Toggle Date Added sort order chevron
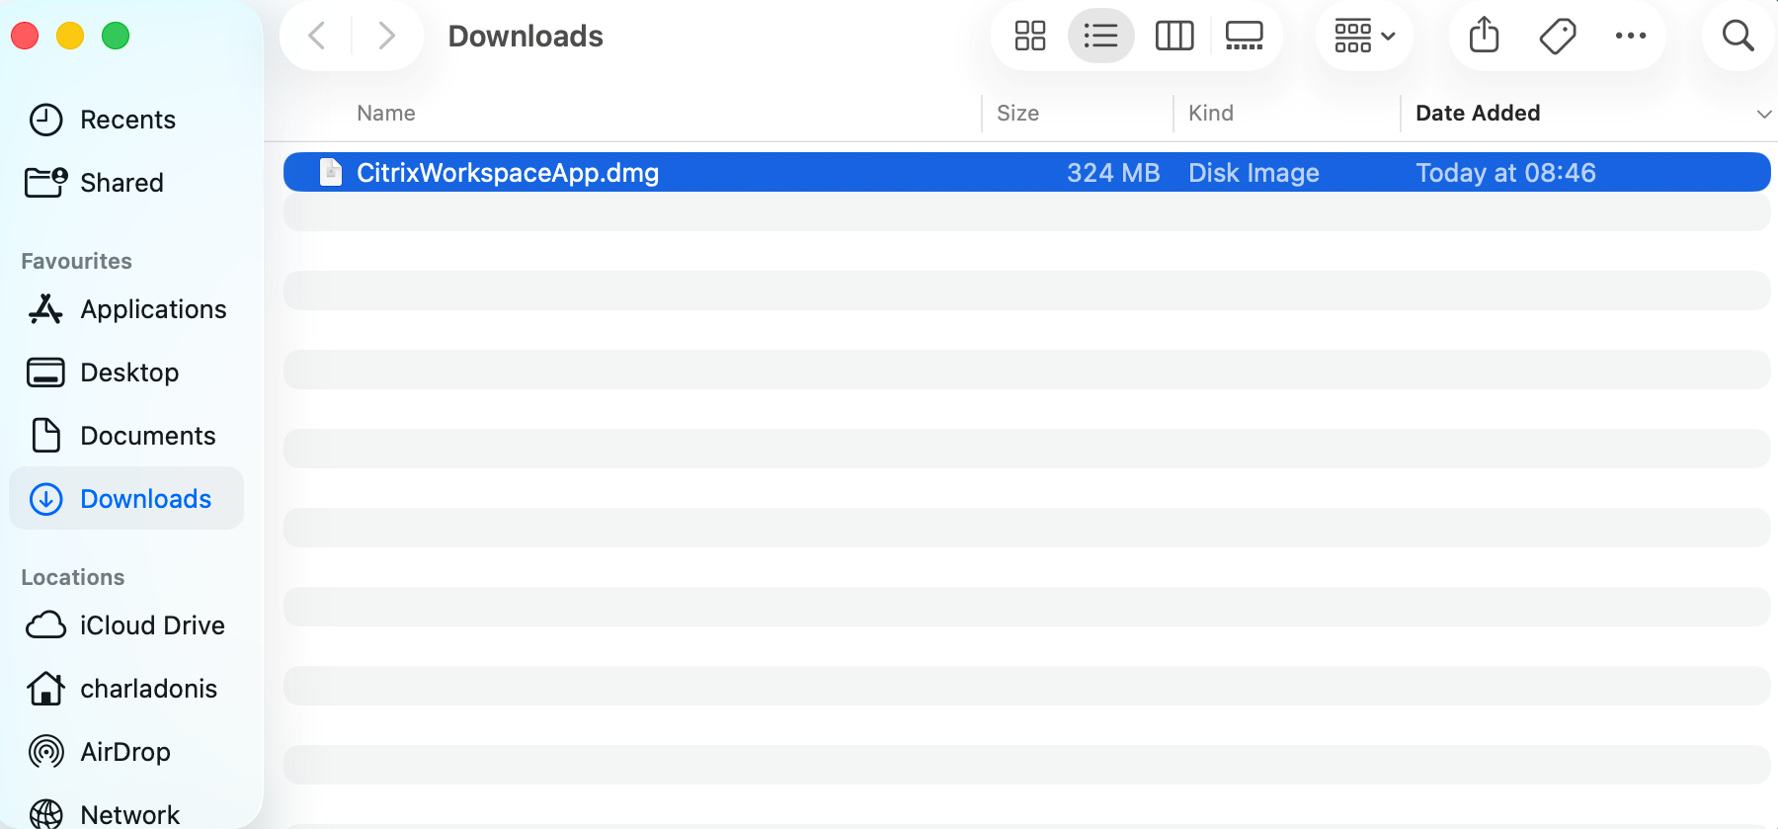This screenshot has height=829, width=1778. (x=1763, y=114)
